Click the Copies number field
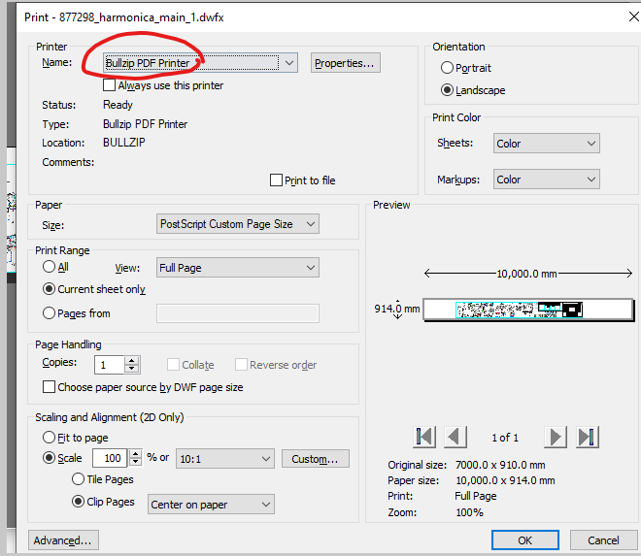The height and width of the screenshot is (556, 641). pos(109,365)
